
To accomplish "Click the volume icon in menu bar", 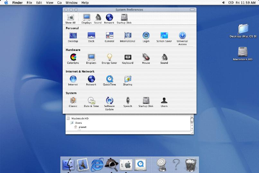I will click(223, 3).
